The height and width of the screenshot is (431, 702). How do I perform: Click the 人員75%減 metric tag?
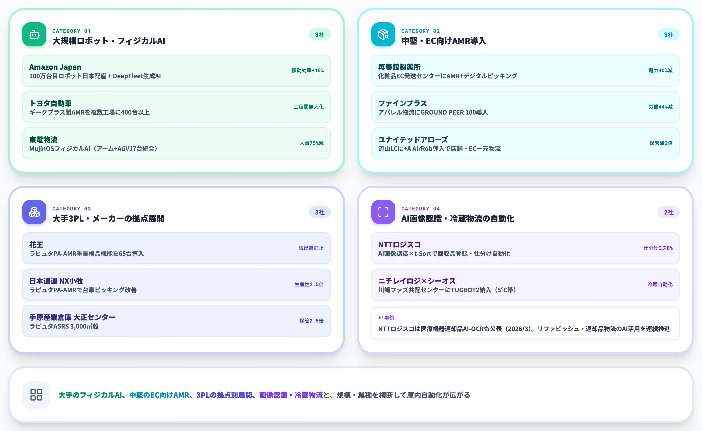(x=311, y=143)
